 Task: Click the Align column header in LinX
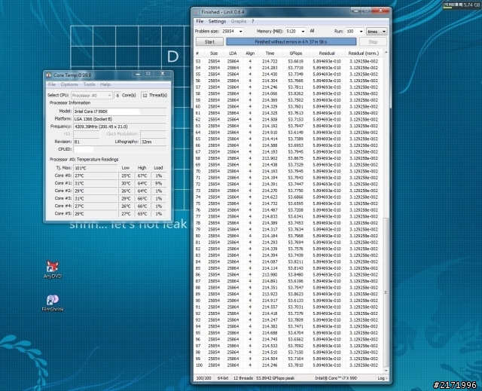pos(250,53)
